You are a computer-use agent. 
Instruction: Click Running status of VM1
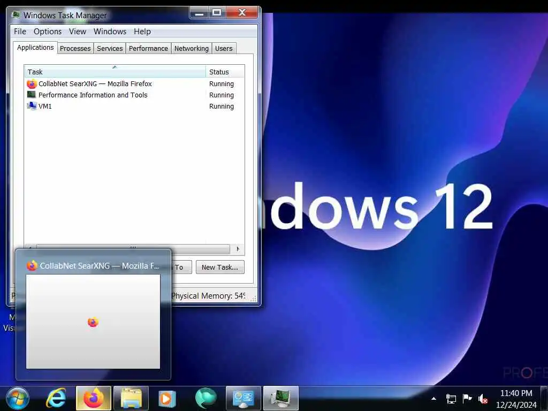tap(221, 106)
